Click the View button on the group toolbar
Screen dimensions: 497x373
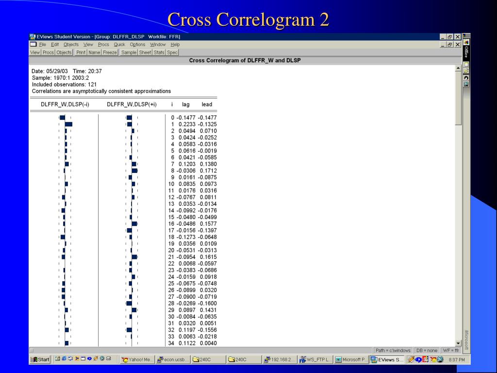(x=35, y=52)
